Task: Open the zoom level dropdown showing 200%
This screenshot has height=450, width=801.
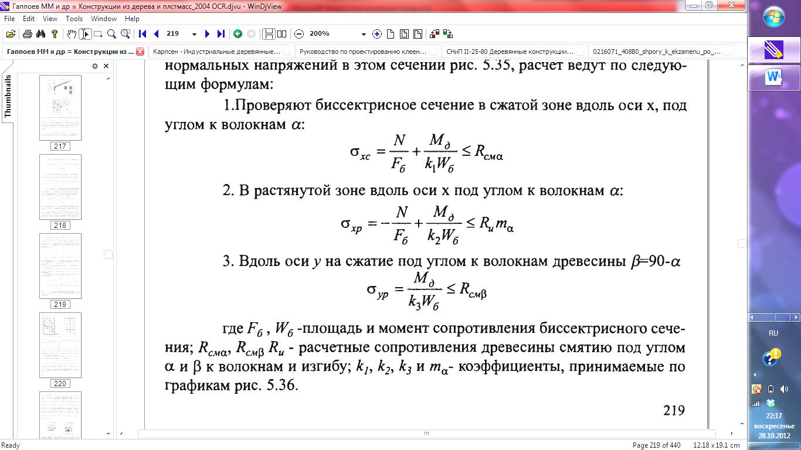Action: tap(364, 34)
